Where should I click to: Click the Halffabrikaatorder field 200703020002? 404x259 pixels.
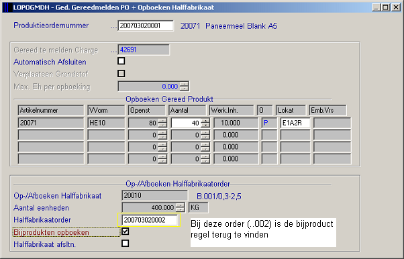coord(150,220)
